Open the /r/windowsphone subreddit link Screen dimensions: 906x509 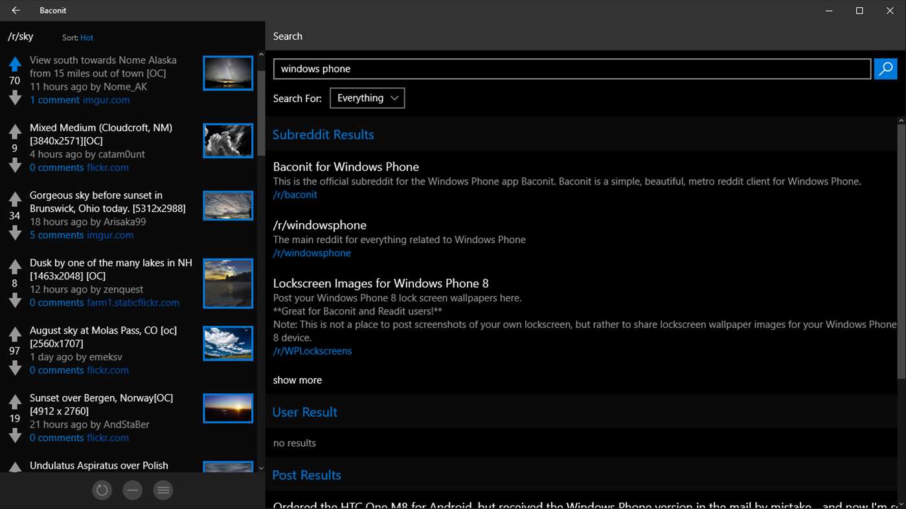pos(311,252)
